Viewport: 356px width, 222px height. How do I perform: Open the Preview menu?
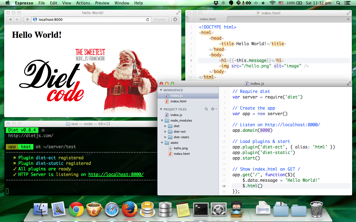point(102,3)
